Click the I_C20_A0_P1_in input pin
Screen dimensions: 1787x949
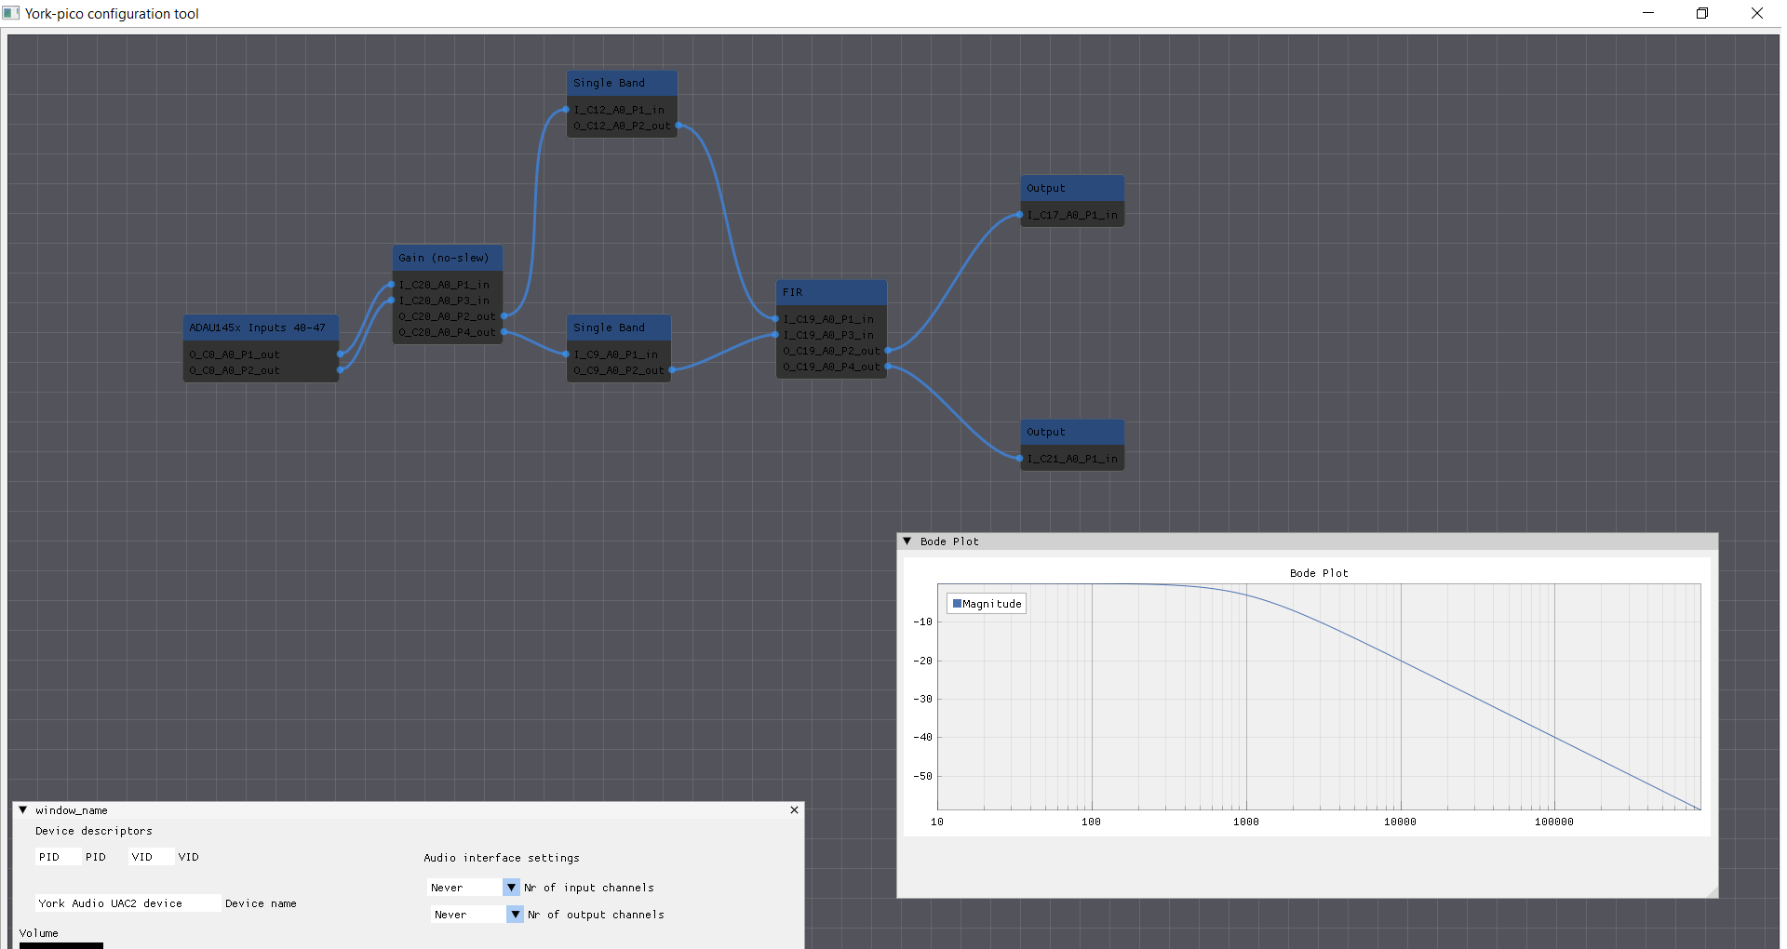[392, 285]
